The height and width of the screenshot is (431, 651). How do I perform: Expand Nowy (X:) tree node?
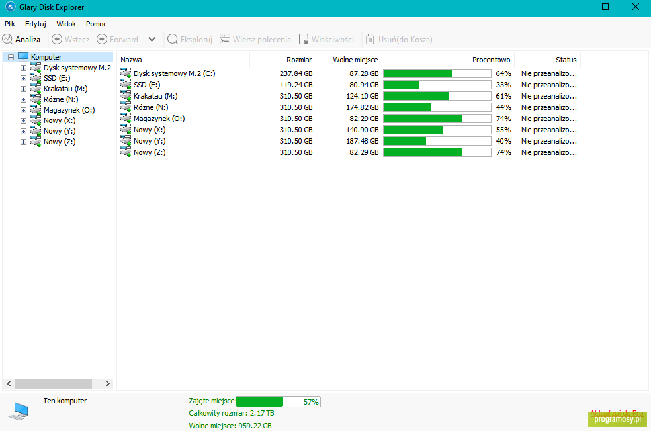tap(24, 120)
